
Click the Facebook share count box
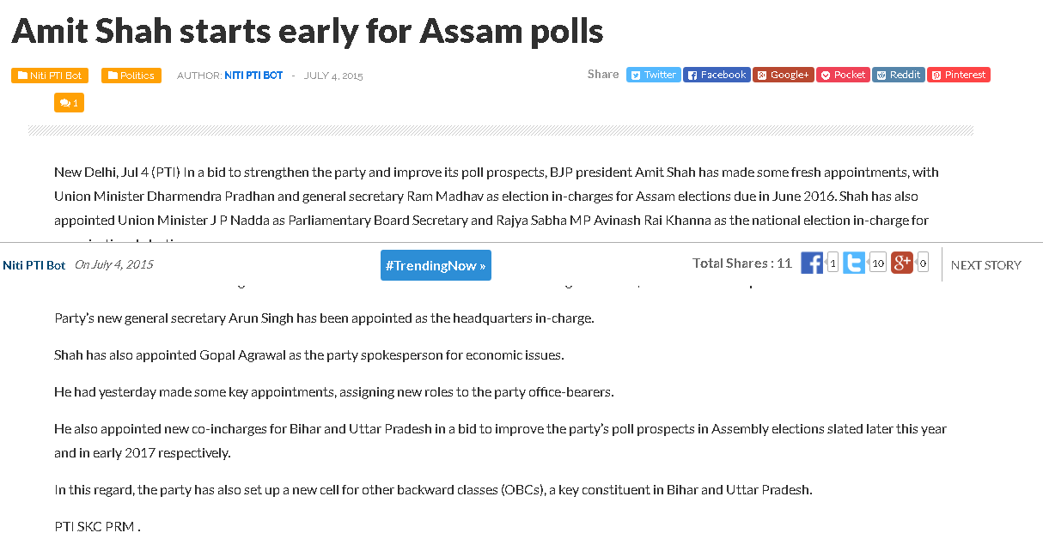[x=833, y=263]
